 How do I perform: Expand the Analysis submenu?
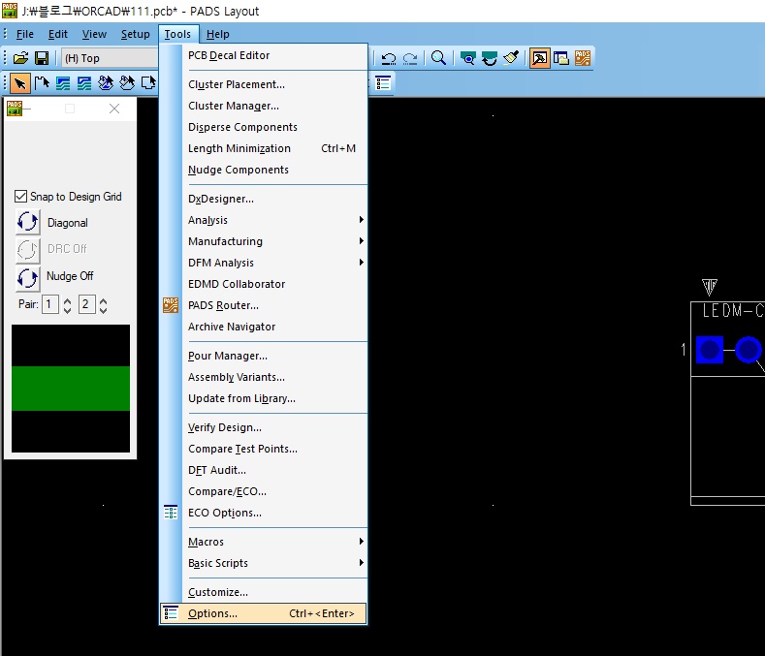tap(276, 220)
